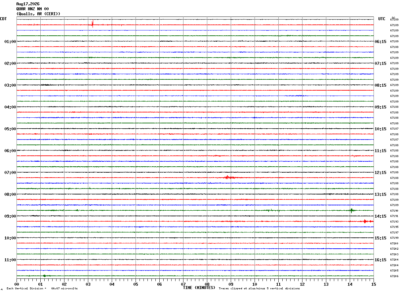Click the Each Vertical Division scale note
This screenshot has height=293, width=400.
pos(42,288)
